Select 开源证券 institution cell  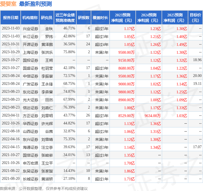tap(31, 44)
